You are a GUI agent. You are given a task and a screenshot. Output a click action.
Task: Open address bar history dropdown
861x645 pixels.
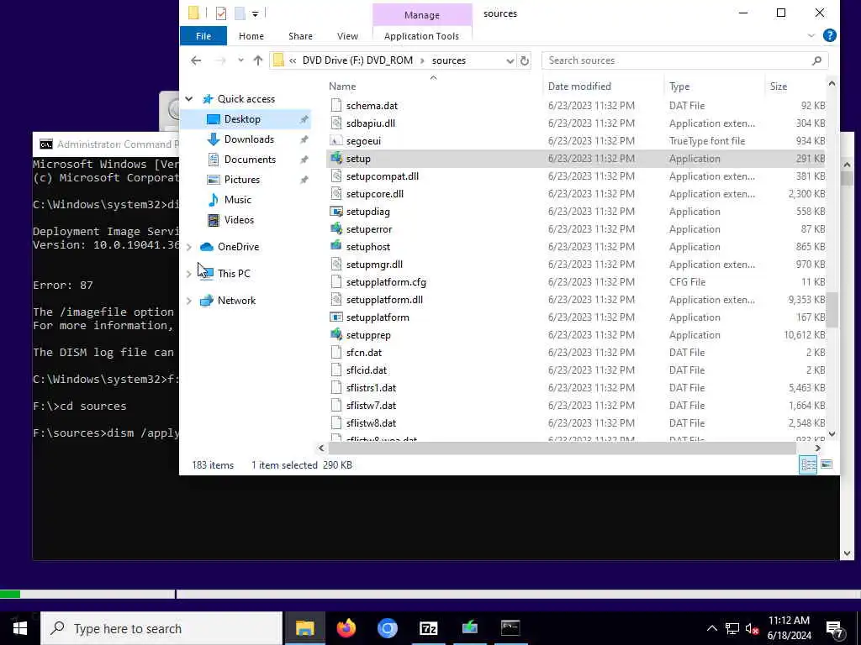(510, 60)
